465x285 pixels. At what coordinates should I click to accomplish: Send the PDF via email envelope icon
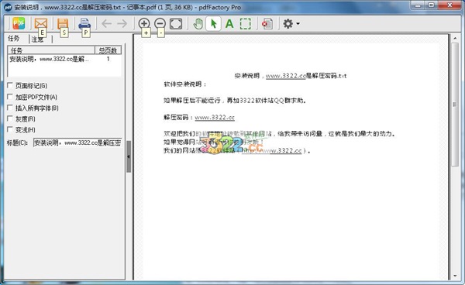pos(41,23)
